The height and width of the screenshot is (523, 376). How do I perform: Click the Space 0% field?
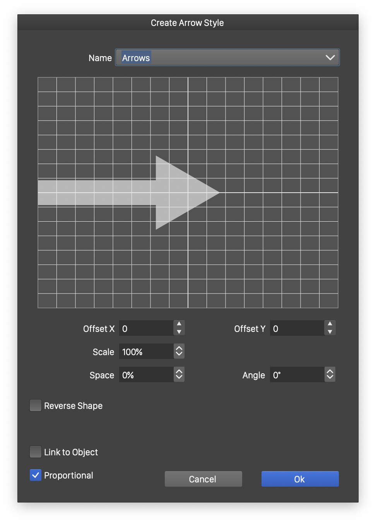(x=146, y=375)
